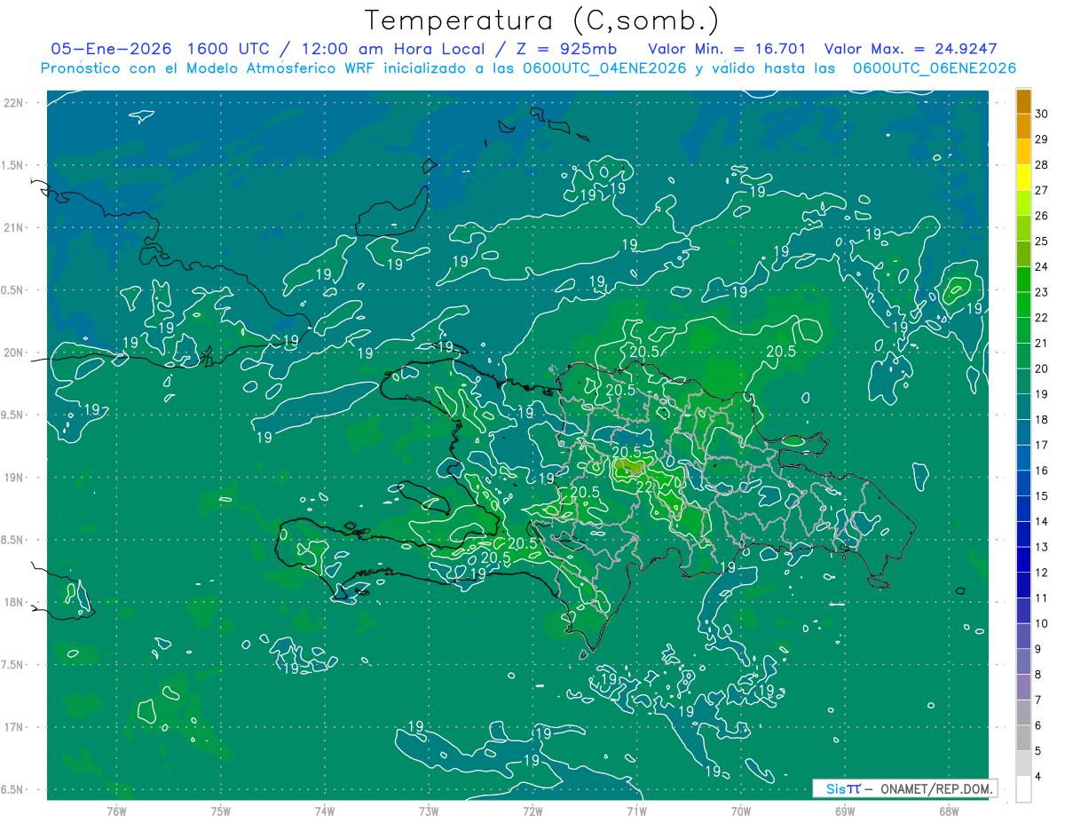Select the clipped "1.5N" latitude axis label

pos(13,165)
